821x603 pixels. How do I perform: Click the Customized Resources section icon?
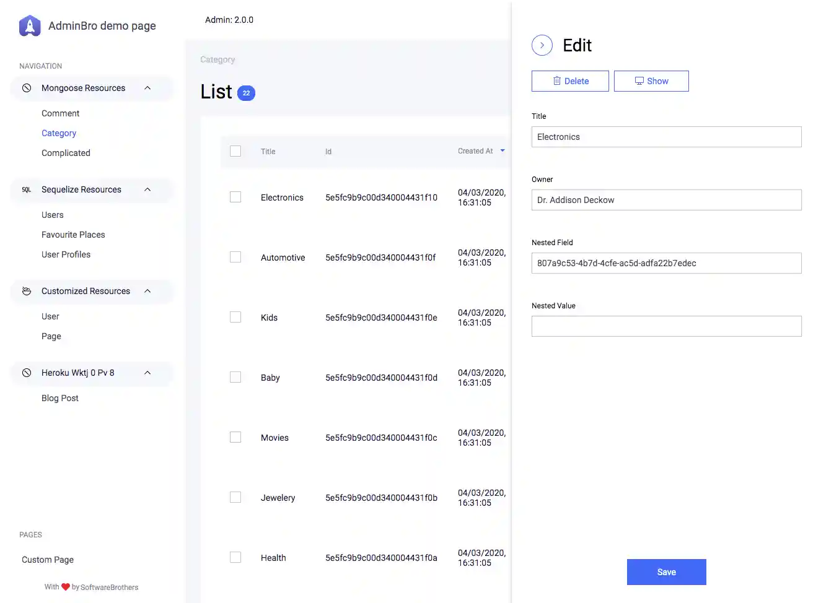click(27, 291)
